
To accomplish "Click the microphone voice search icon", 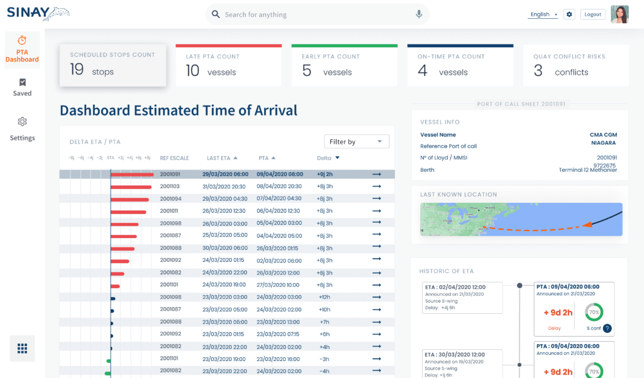I will (419, 14).
